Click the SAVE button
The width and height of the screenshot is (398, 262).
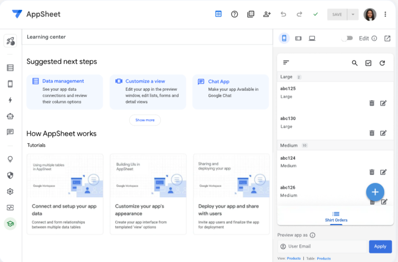tap(337, 14)
